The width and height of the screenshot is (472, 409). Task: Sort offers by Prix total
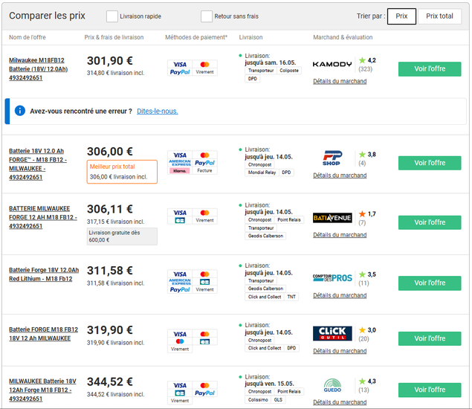click(439, 16)
